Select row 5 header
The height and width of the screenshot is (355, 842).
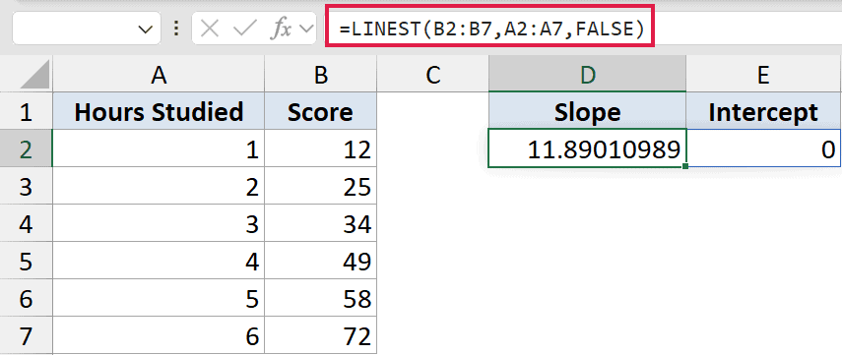pyautogui.click(x=26, y=261)
